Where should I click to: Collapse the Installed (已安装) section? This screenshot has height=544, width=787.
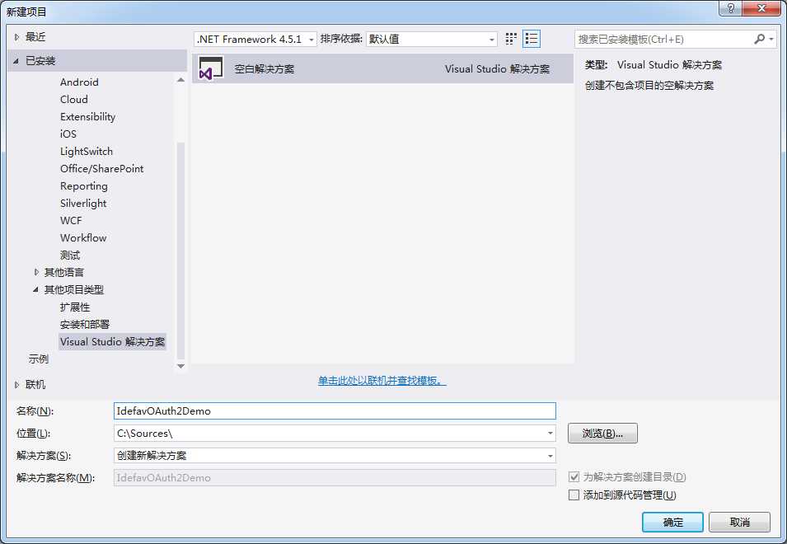pyautogui.click(x=16, y=61)
